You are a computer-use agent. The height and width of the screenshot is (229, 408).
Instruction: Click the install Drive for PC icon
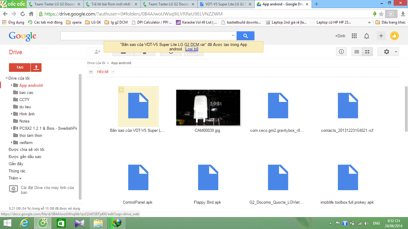coord(13,189)
